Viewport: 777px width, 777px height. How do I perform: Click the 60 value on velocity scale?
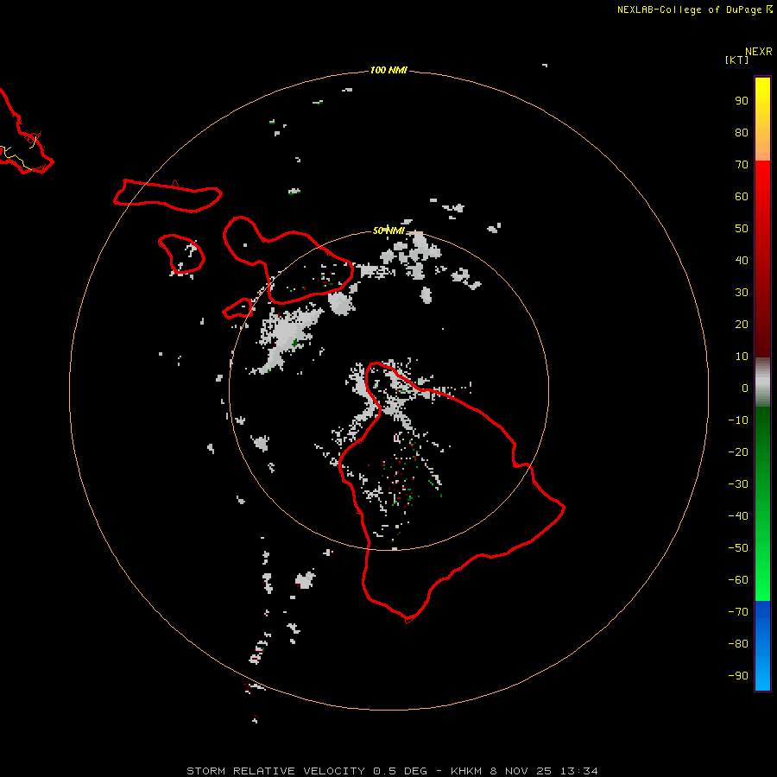(x=742, y=196)
